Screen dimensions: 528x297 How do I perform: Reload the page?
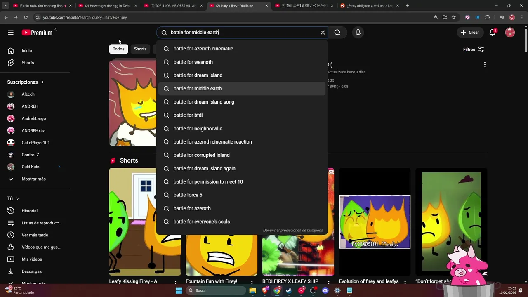pos(26,17)
